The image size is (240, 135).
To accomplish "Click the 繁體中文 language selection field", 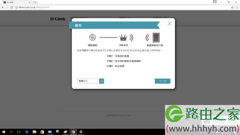I will [88, 81].
